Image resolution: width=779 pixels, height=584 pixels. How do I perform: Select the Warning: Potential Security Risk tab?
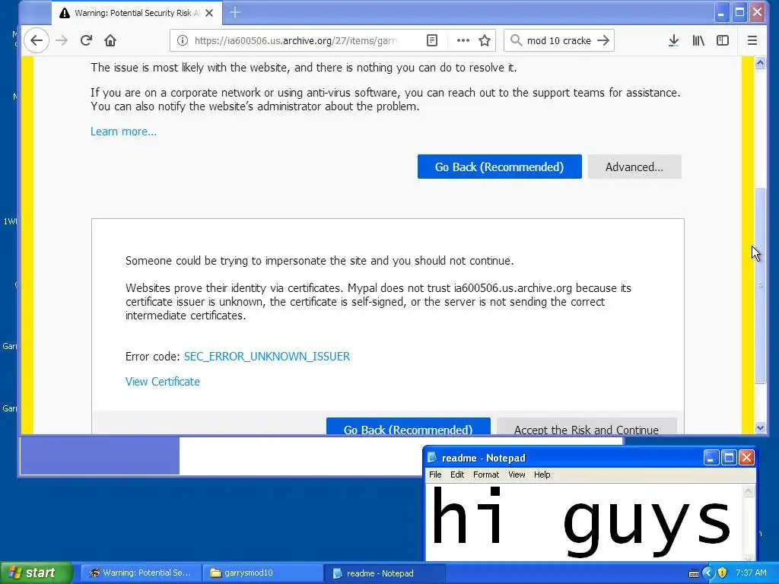tap(137, 13)
